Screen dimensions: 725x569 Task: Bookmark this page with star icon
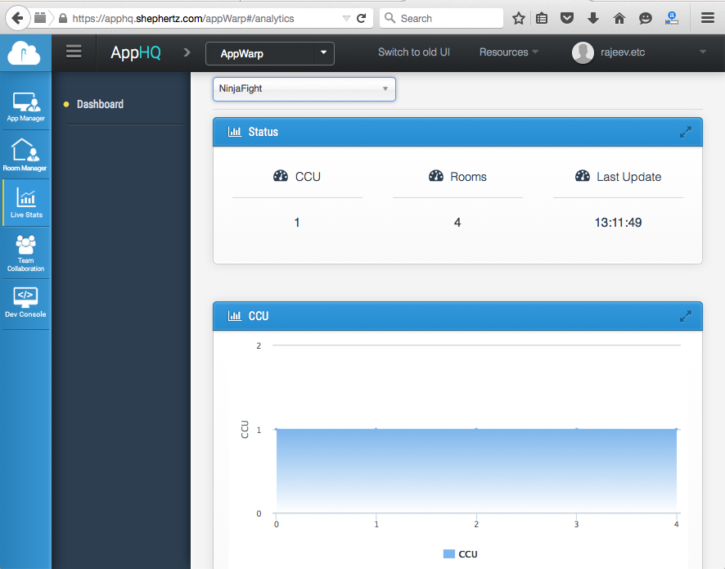[518, 18]
